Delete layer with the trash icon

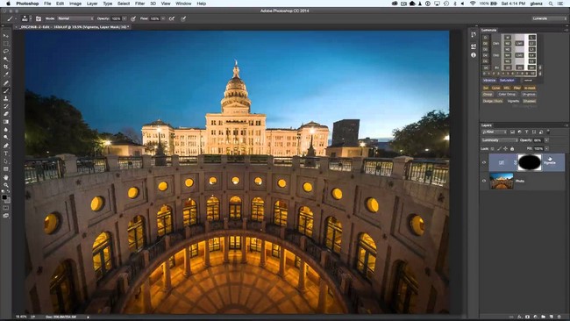pyautogui.click(x=559, y=317)
